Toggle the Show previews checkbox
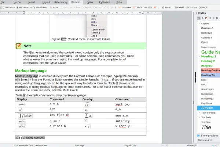The image size is (220, 147). tap(198, 136)
